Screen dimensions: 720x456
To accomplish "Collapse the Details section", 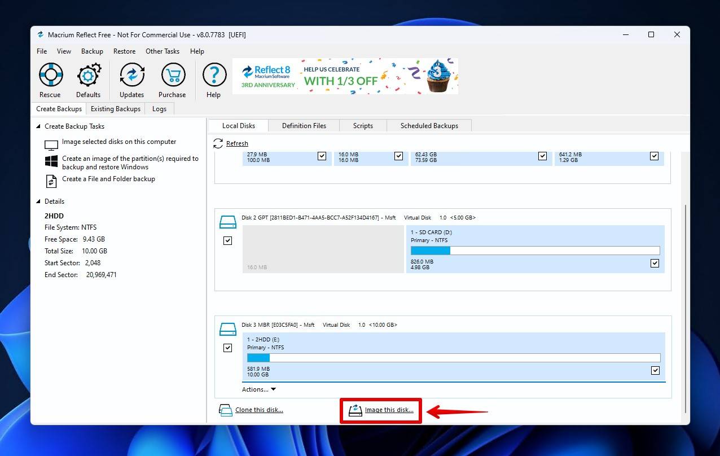I will tap(38, 201).
